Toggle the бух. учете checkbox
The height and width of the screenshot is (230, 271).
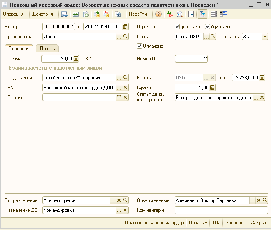coord(208,27)
